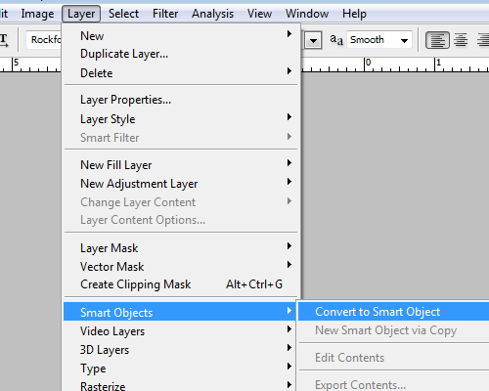Click the right align text icon
The image size is (489, 391).
[483, 40]
